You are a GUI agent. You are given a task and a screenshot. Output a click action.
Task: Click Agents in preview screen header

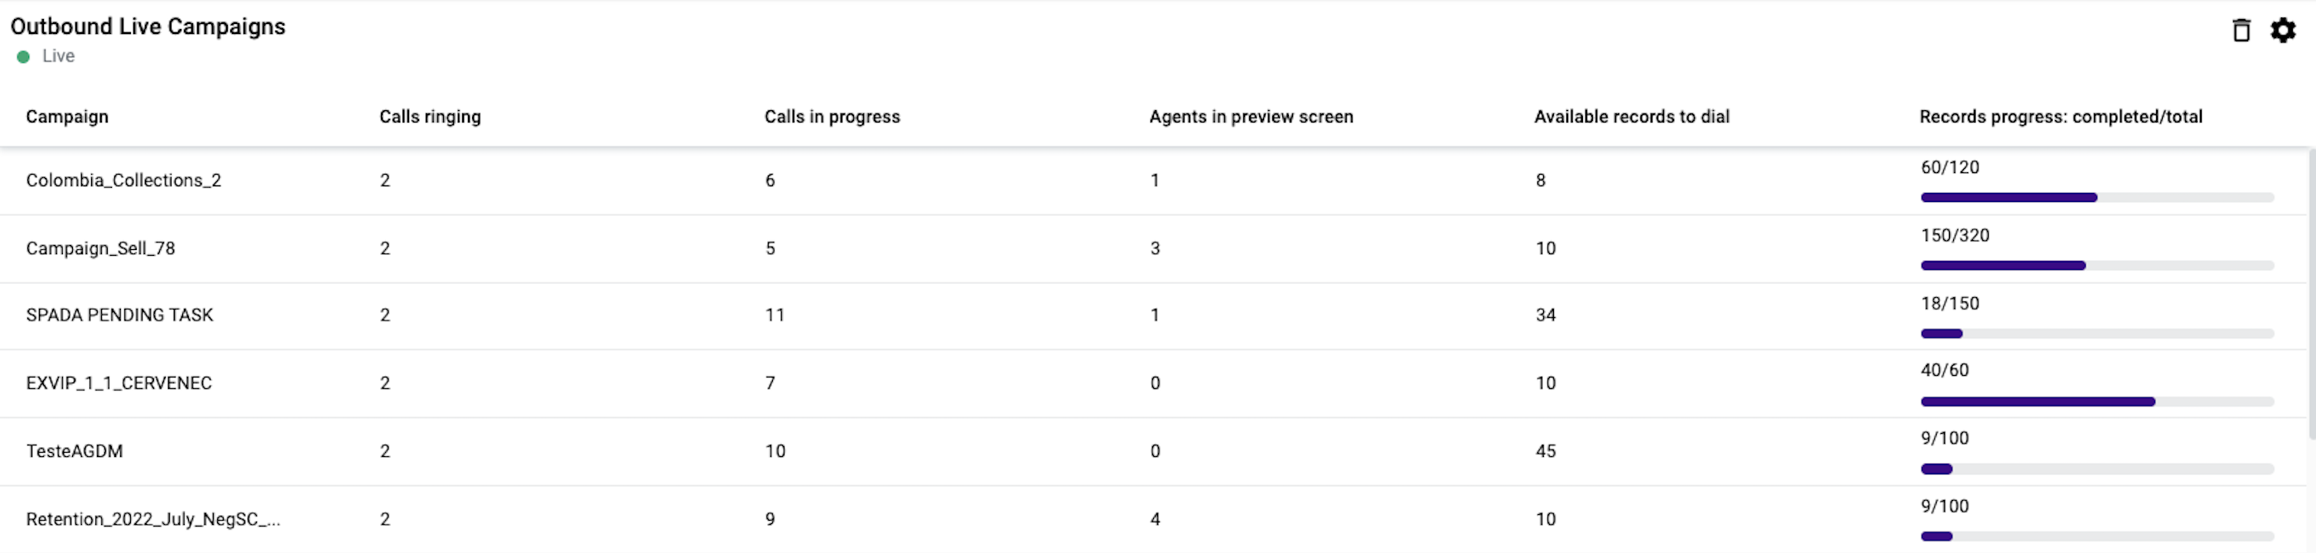pyautogui.click(x=1251, y=117)
